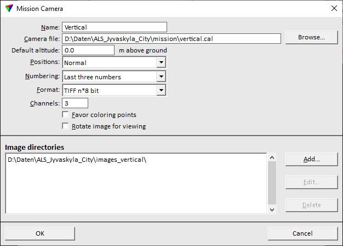Screen dimensions: 343x246
Task: Cancel the Mission Camera dialog
Action: 302,233
